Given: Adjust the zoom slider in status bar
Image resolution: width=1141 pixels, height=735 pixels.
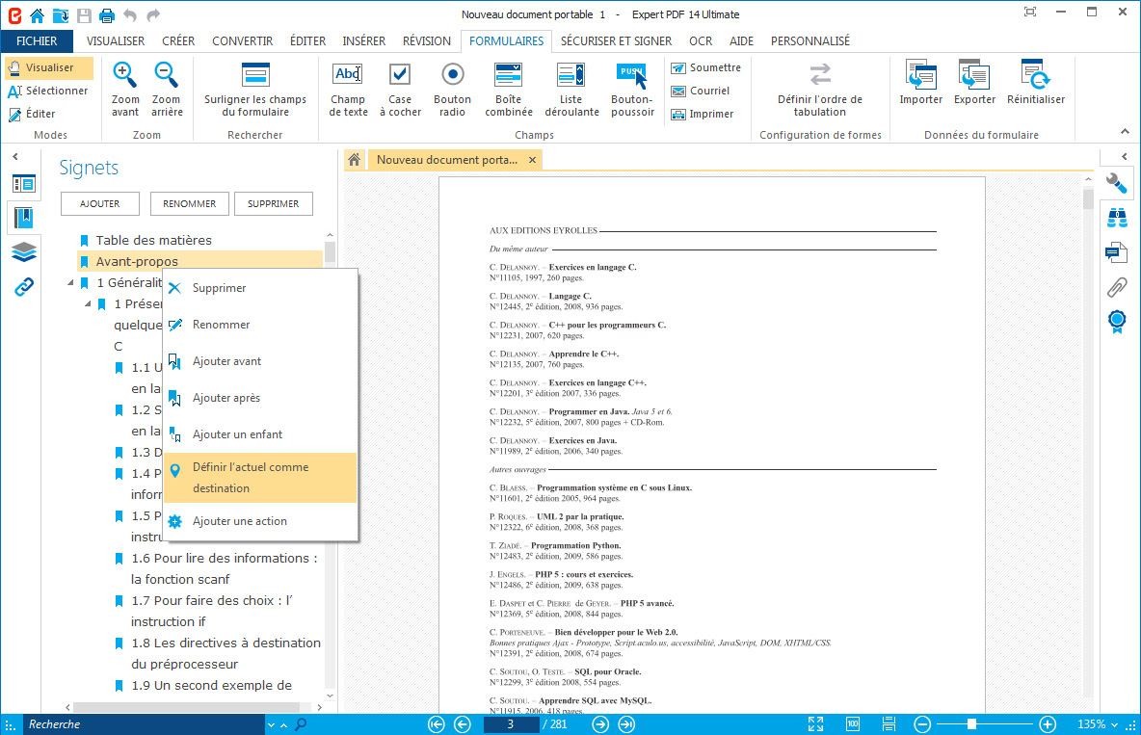Looking at the screenshot, I should coord(971,723).
